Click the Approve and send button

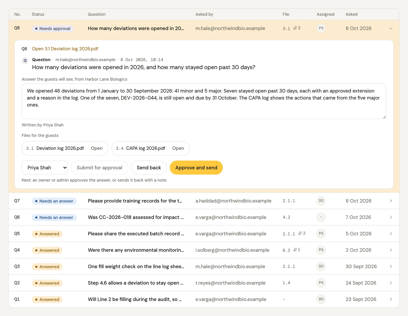click(x=196, y=168)
